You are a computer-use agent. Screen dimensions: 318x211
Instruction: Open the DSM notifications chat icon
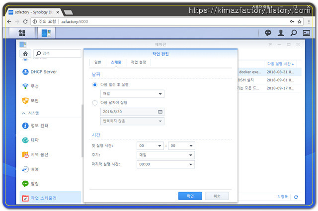(268, 33)
